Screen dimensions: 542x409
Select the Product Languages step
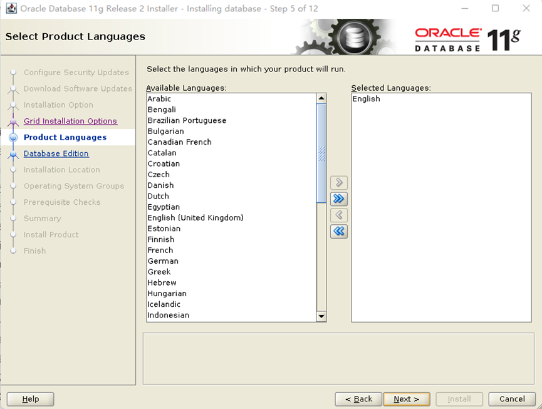[x=65, y=137]
